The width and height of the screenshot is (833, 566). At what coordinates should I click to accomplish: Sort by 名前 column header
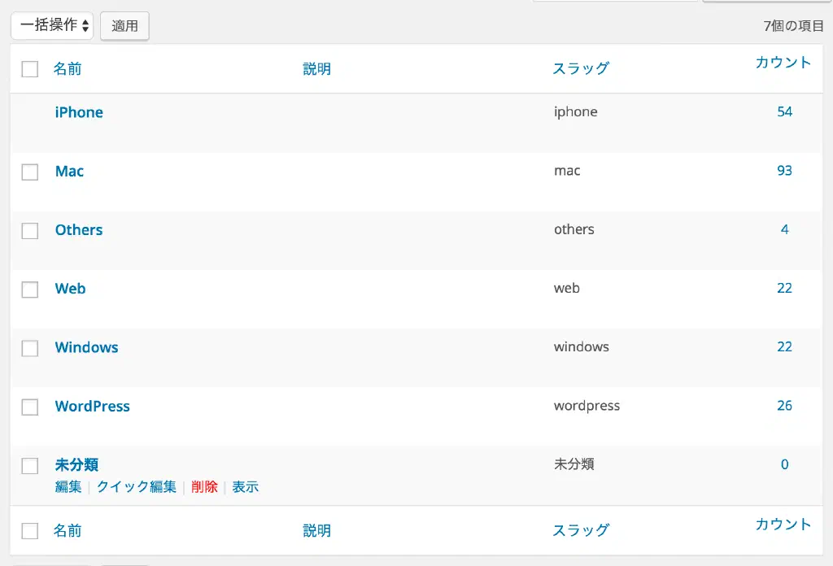point(68,69)
